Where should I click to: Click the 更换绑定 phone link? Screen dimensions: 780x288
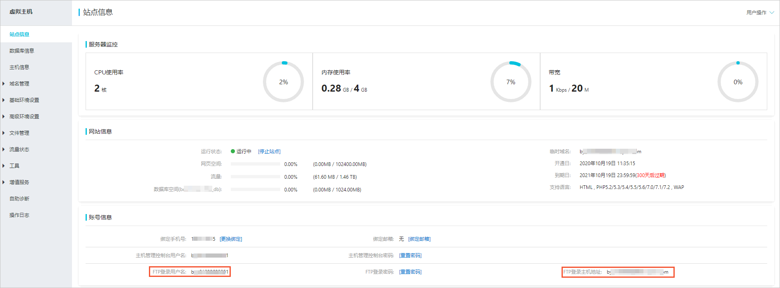(x=231, y=239)
